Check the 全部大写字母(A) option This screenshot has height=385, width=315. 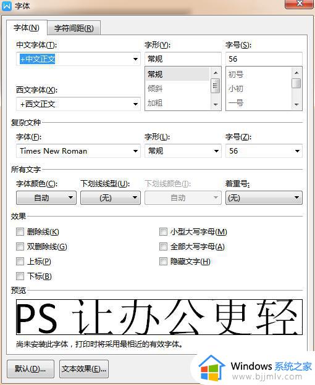coord(163,247)
